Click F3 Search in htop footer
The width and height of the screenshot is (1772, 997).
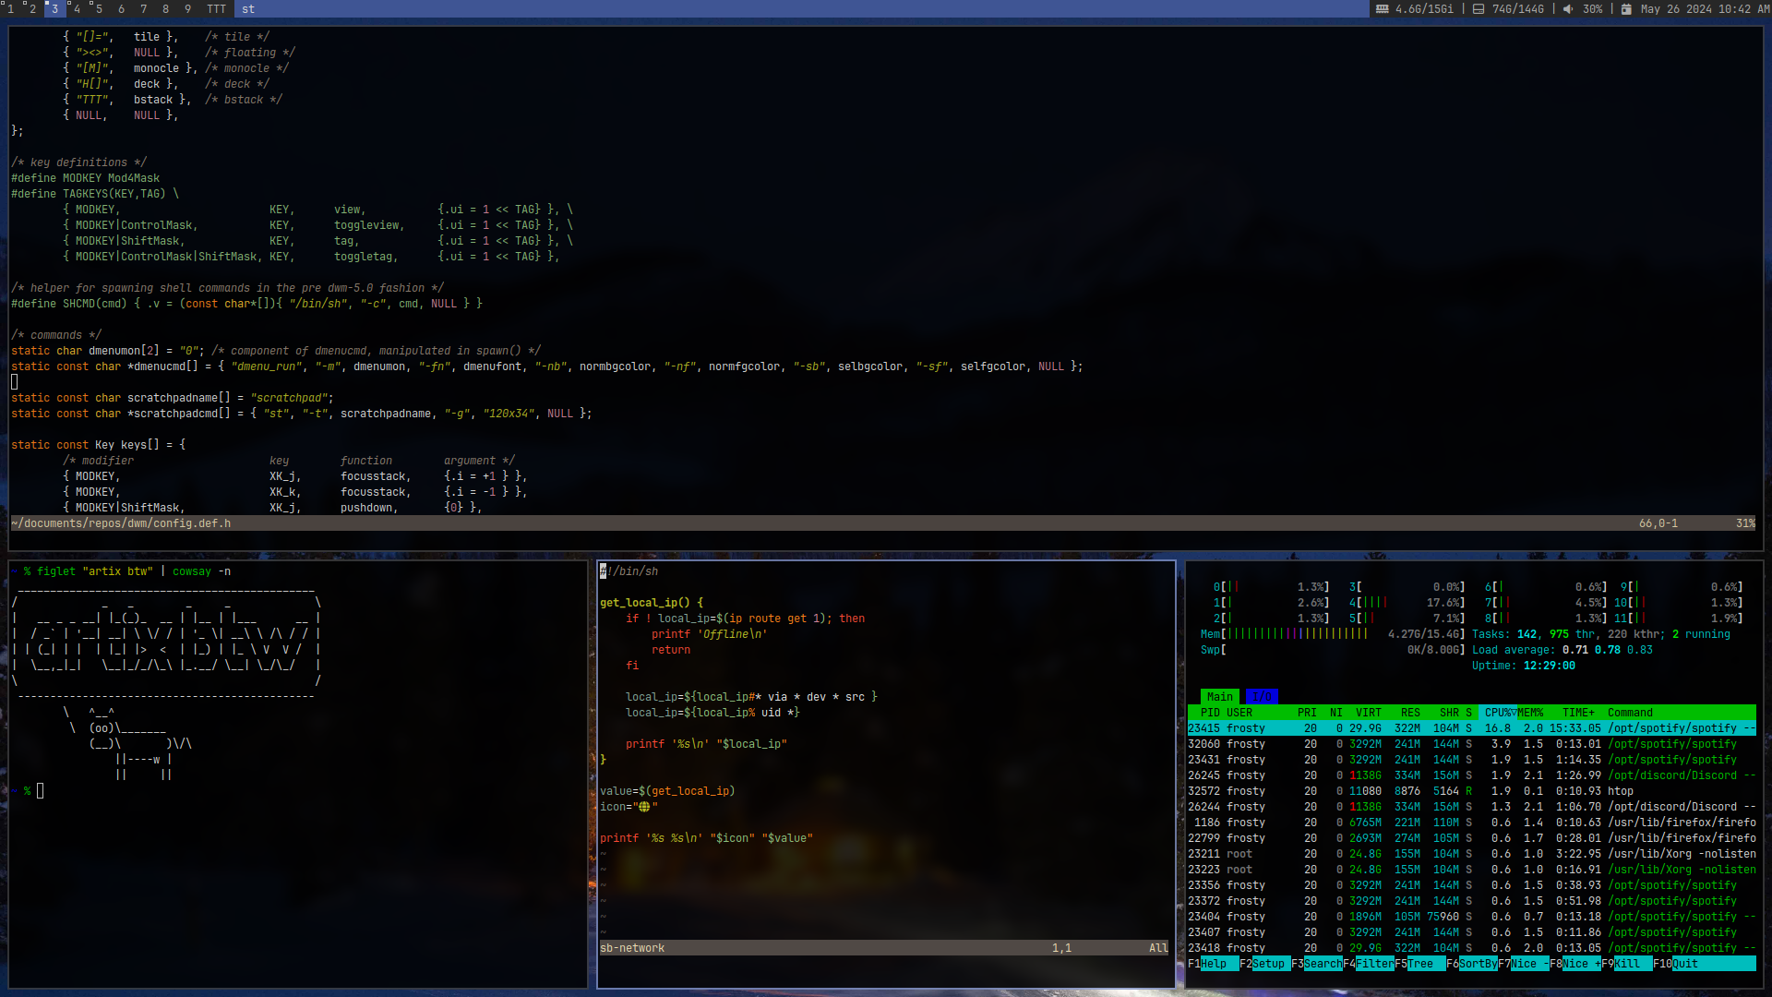pos(1317,964)
